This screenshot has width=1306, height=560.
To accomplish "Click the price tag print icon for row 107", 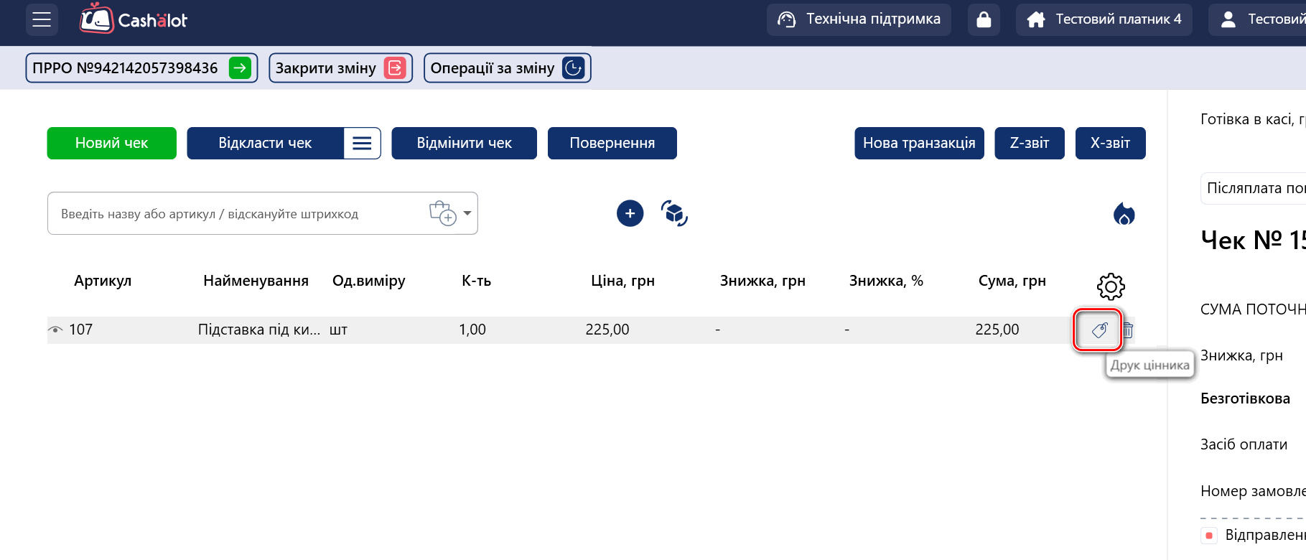I will (x=1099, y=330).
